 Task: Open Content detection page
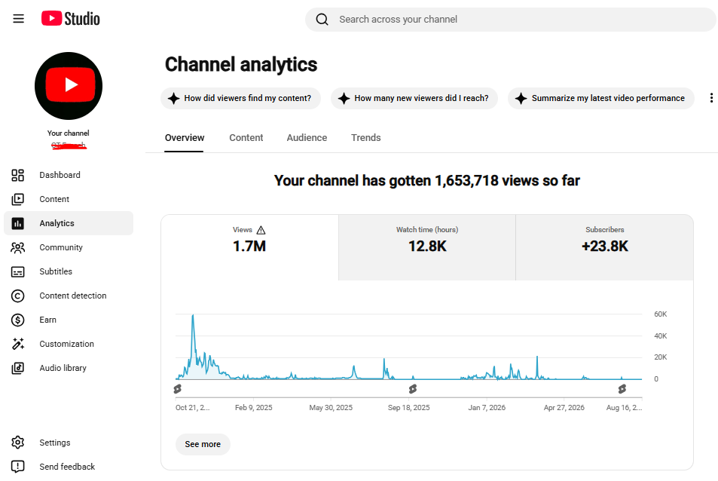click(x=69, y=296)
